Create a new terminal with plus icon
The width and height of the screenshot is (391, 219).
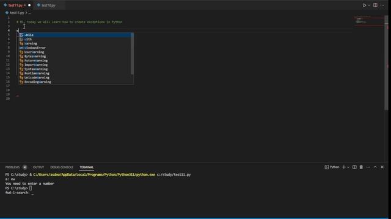coord(343,167)
